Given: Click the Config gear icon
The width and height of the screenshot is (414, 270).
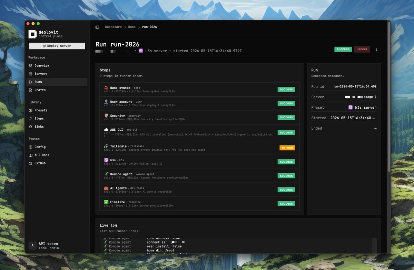Looking at the screenshot, I should (x=31, y=147).
